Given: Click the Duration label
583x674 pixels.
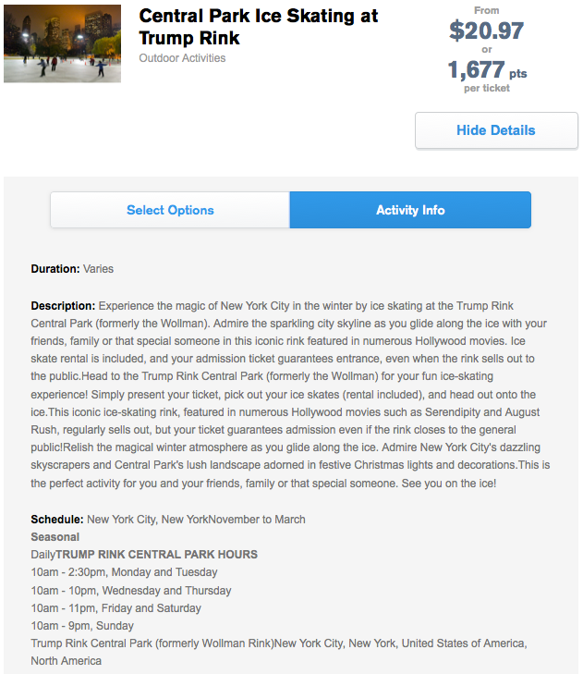Looking at the screenshot, I should [55, 269].
